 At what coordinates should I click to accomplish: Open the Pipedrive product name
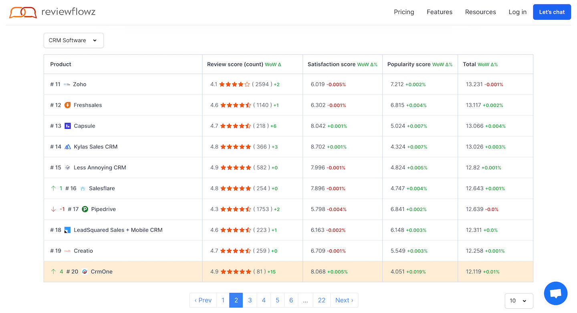click(103, 209)
